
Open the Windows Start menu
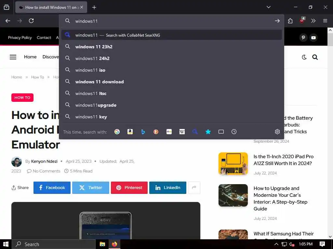tap(6, 244)
